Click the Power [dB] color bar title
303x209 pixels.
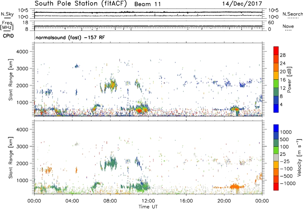pos(289,80)
